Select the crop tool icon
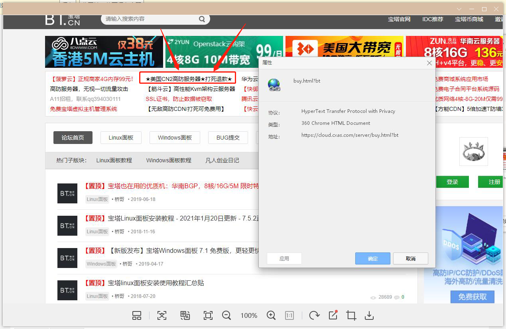Screen dimensions: 506x329 (351, 315)
